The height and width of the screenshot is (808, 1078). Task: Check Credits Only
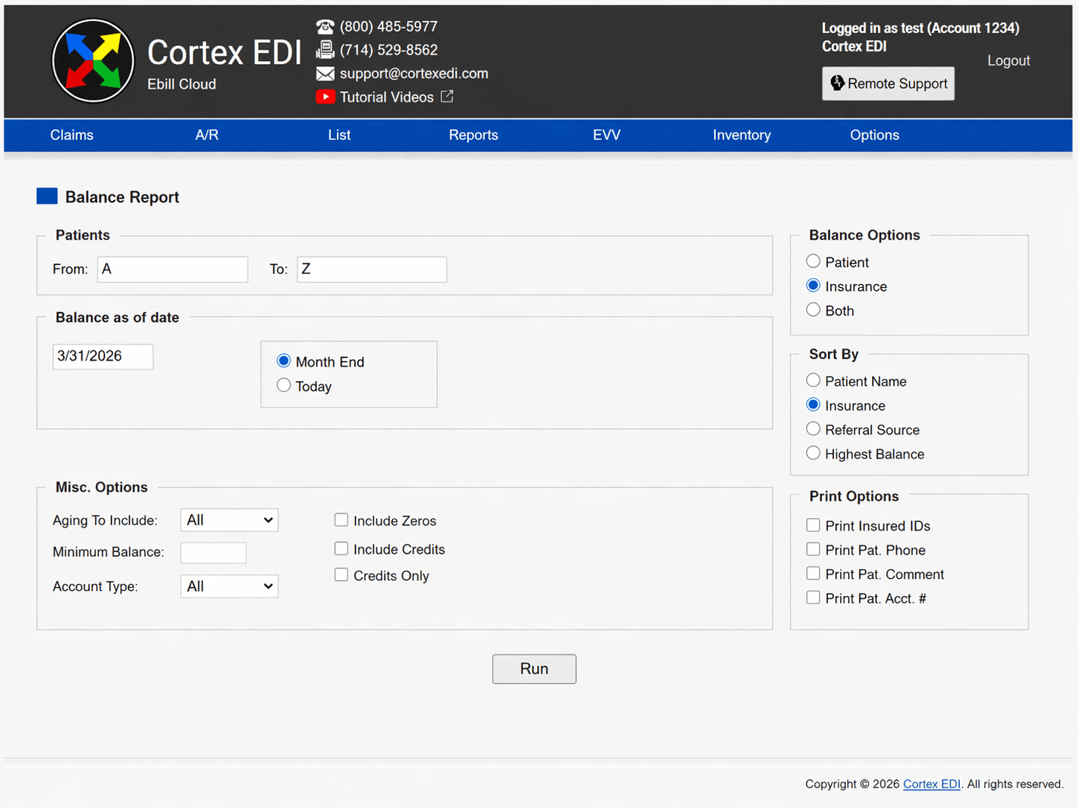point(341,574)
